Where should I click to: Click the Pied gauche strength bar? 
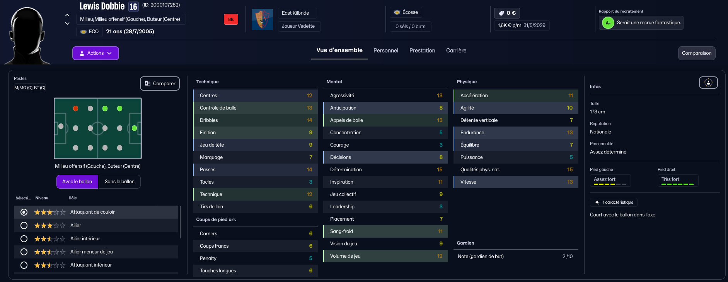[610, 184]
